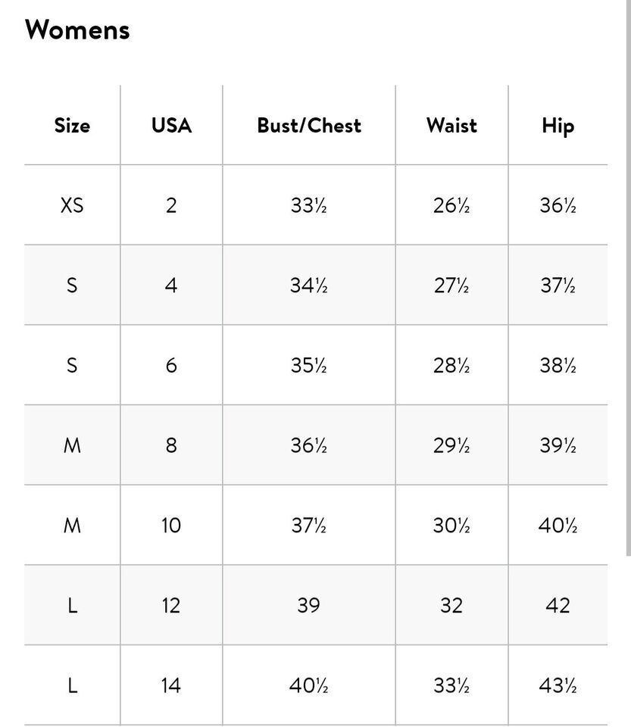Click USA size 14 cell
This screenshot has height=727, width=631.
[171, 685]
